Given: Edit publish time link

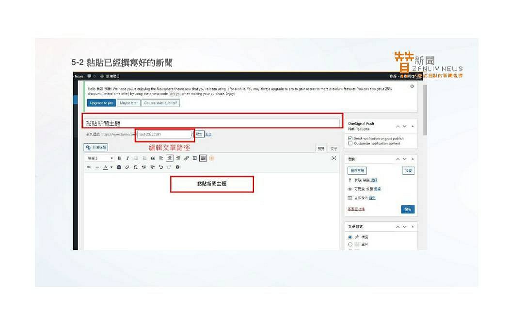Looking at the screenshot, I should point(372,198).
